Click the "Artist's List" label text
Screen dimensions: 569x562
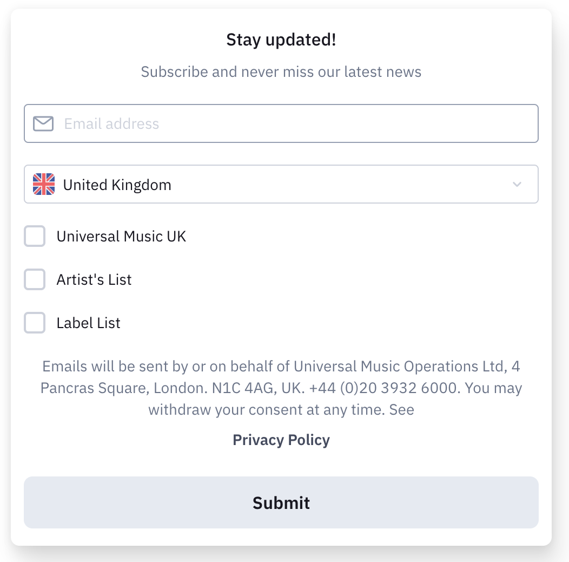pyautogui.click(x=94, y=280)
